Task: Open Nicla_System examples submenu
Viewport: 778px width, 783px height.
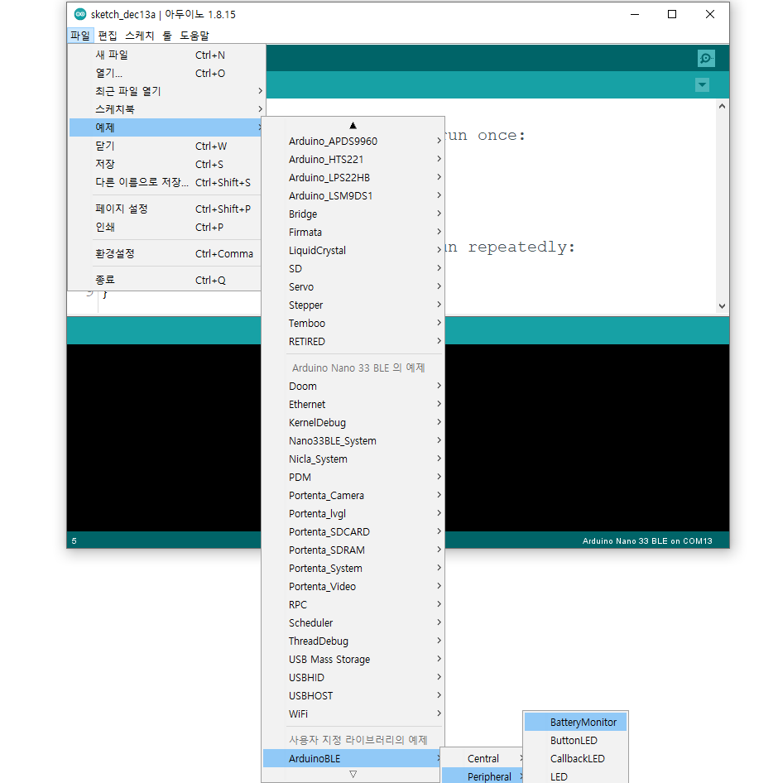Action: coord(353,459)
